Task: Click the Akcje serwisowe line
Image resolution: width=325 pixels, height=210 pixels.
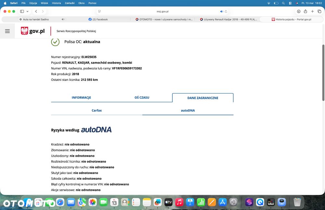Action: click(76, 190)
